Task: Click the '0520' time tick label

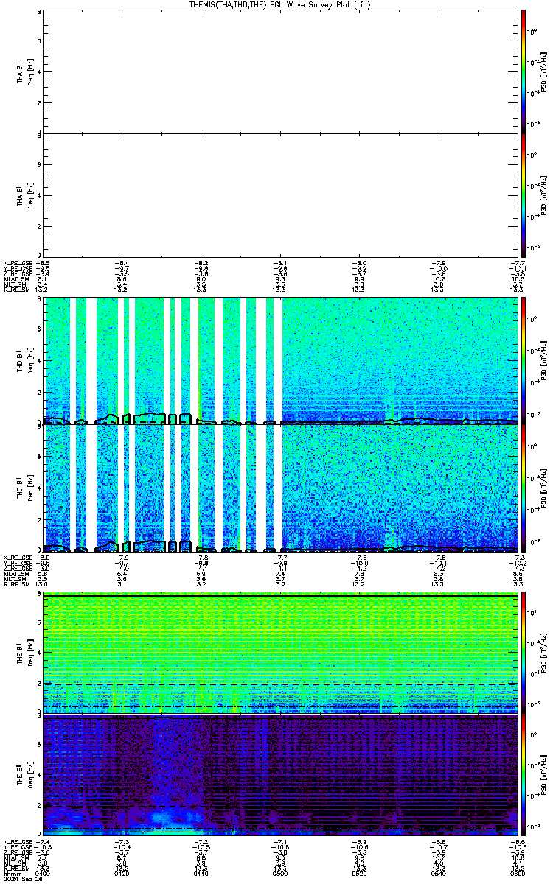Action: tap(358, 874)
